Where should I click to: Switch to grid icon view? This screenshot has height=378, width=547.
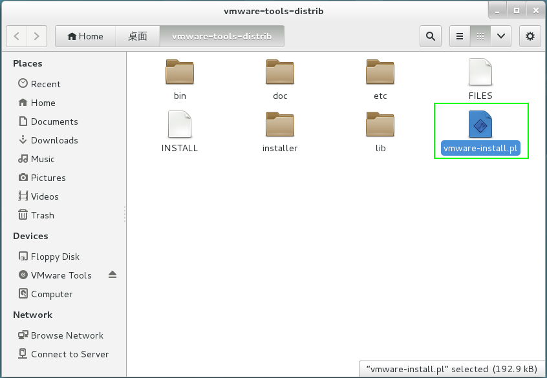[x=480, y=36]
